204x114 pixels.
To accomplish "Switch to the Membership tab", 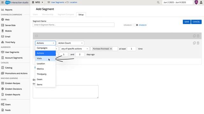I will pyautogui.click(x=47, y=15).
